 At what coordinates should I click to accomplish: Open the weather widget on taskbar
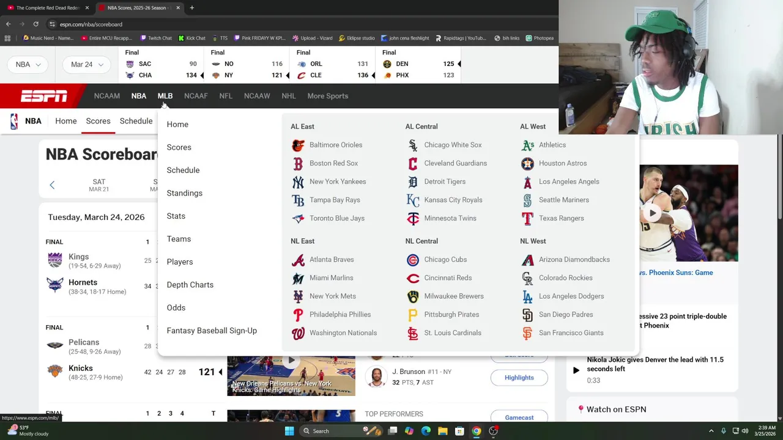click(28, 431)
